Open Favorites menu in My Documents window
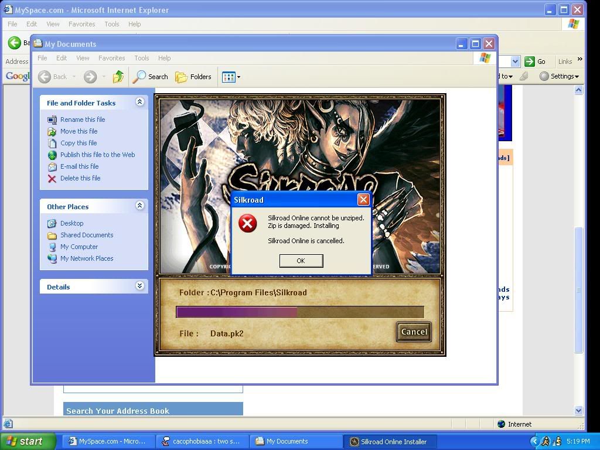The width and height of the screenshot is (600, 450). point(112,58)
